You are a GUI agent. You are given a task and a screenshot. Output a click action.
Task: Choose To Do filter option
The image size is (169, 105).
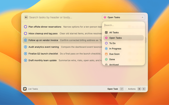124,43
